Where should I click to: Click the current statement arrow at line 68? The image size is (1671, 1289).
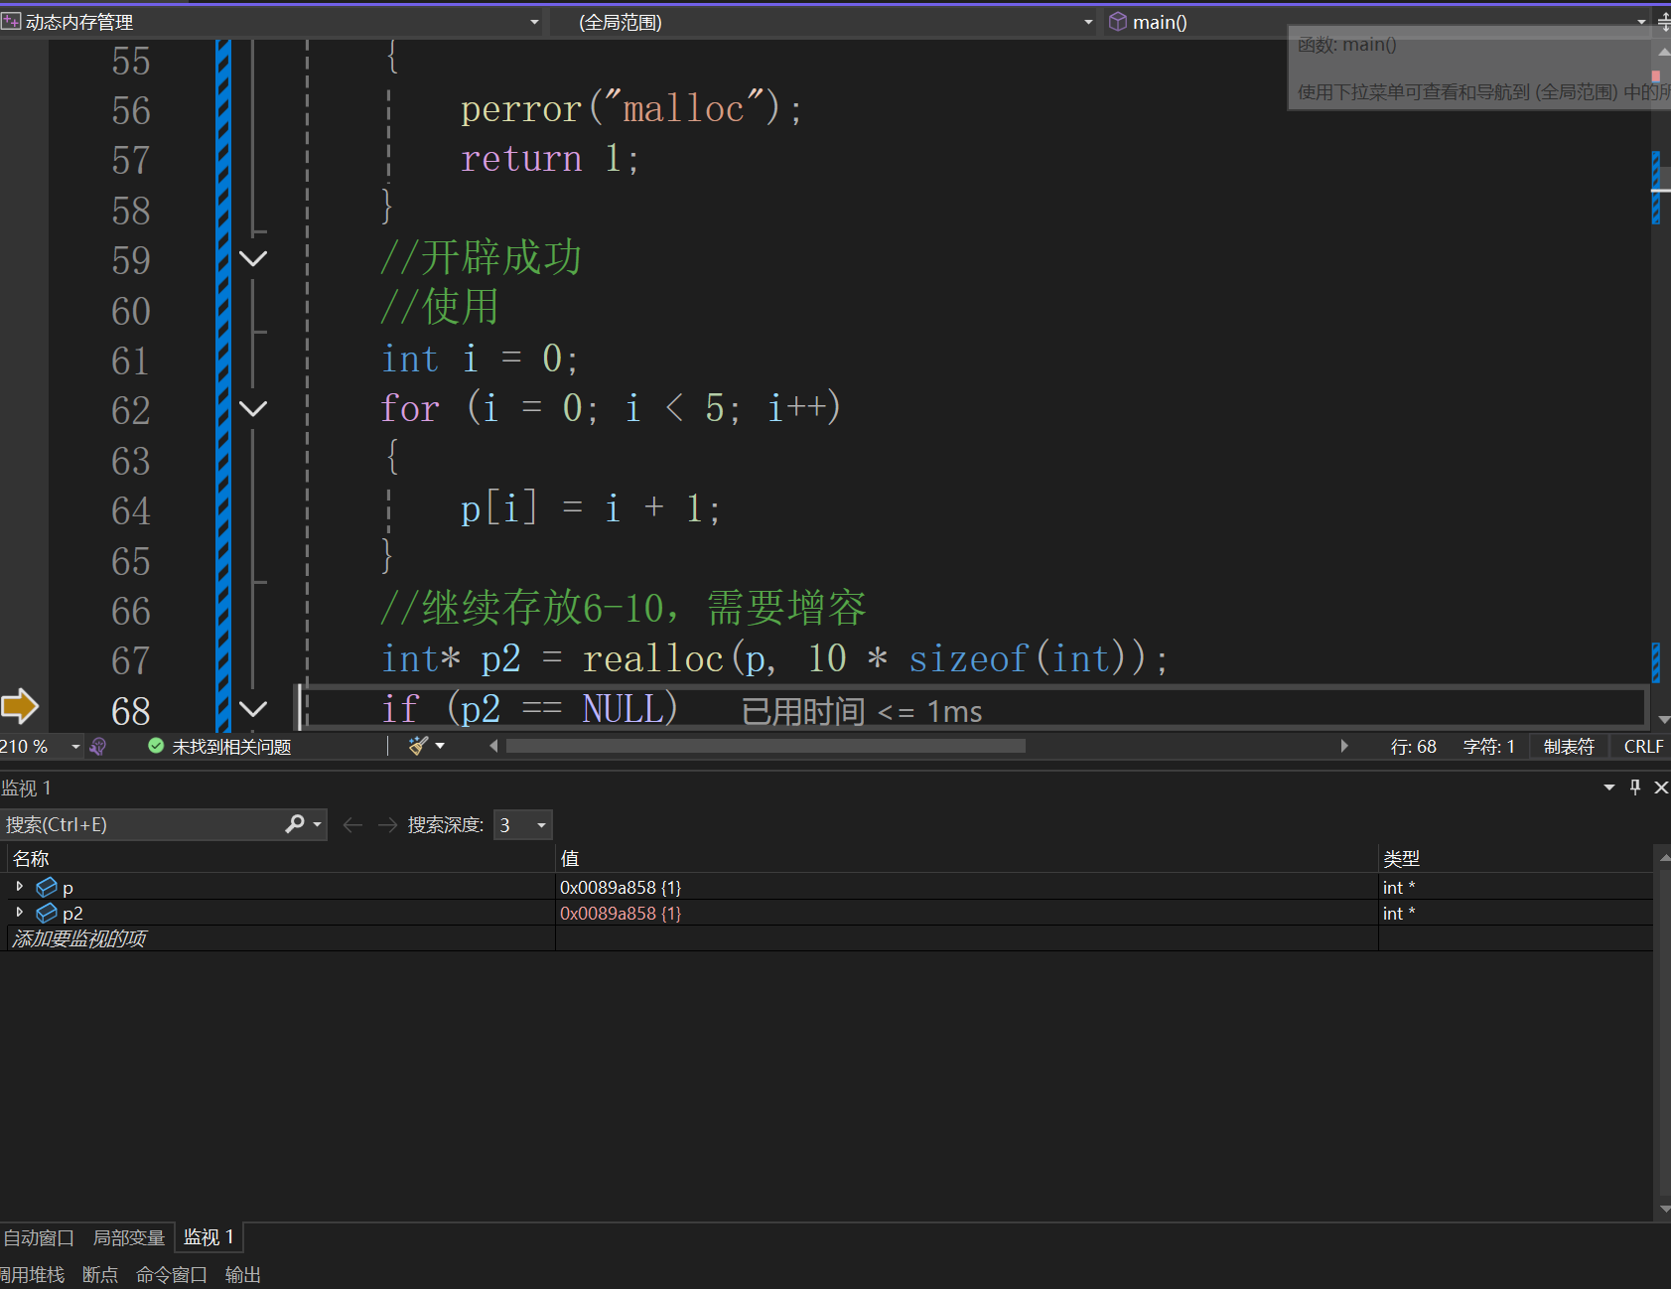[19, 707]
